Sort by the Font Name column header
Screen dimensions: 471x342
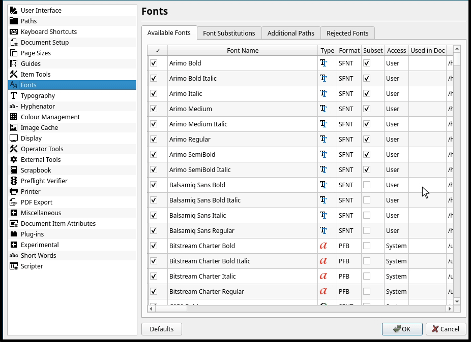(x=243, y=50)
